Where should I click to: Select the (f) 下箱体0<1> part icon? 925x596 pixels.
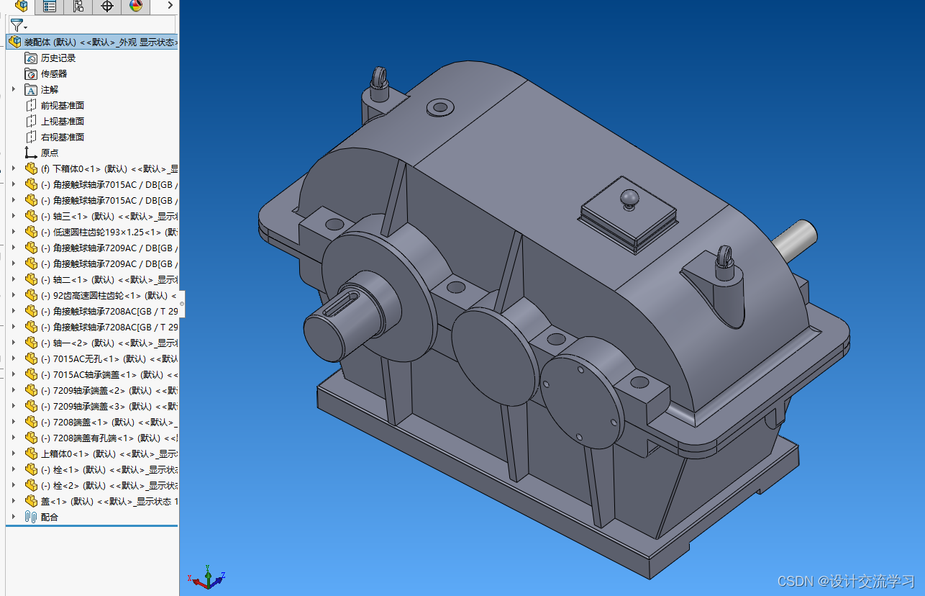[x=30, y=168]
